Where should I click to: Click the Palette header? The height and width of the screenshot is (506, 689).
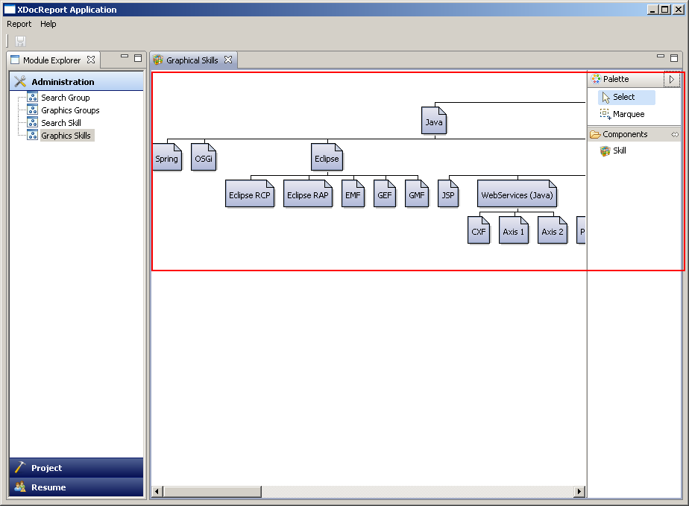click(x=626, y=79)
